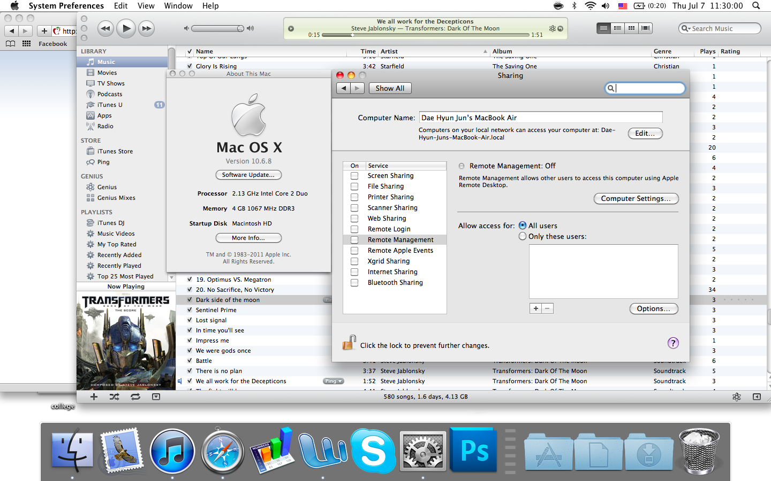This screenshot has width=771, height=481.
Task: Open iTunes search options magnifier dropdown
Action: 686,28
